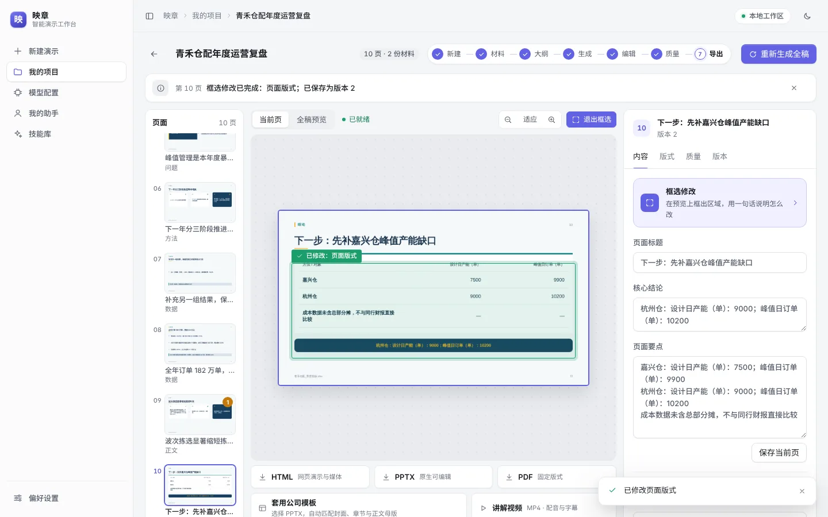Click the zoom in magnifier icon
This screenshot has width=828, height=517.
tap(551, 119)
